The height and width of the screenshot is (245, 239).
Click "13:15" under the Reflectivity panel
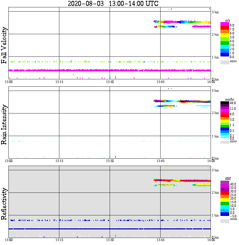tap(59, 240)
